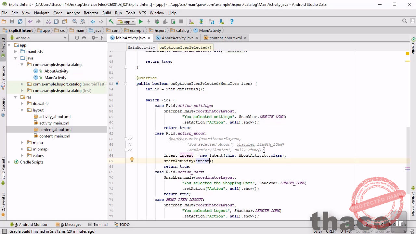Screen dimensions: 416x234
Task: Click the Help question mark icon
Action: coord(232,22)
